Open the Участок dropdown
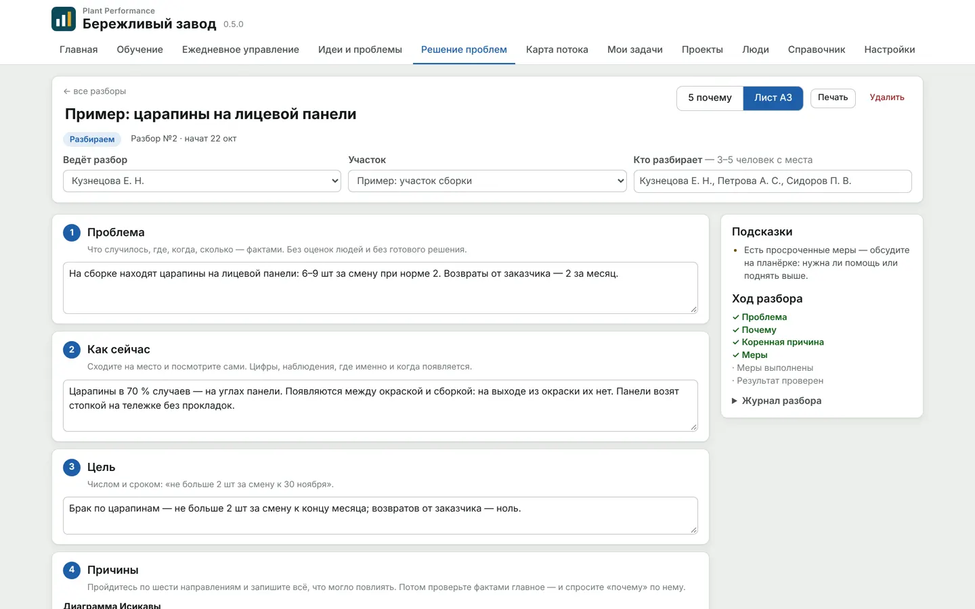This screenshot has width=975, height=609. (487, 181)
